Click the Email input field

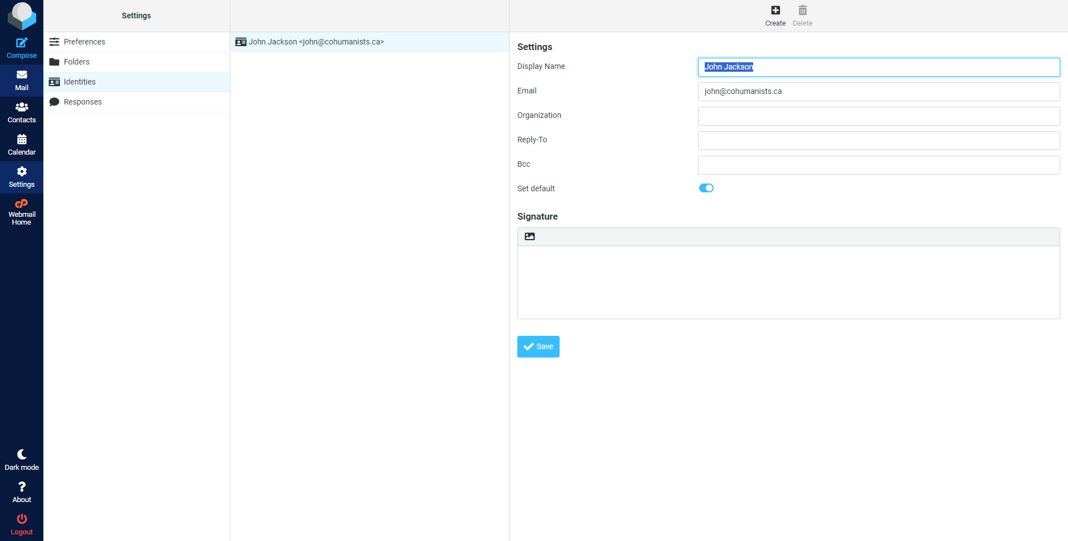pyautogui.click(x=879, y=91)
